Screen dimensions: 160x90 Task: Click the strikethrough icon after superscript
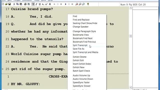click(x=50, y=4)
